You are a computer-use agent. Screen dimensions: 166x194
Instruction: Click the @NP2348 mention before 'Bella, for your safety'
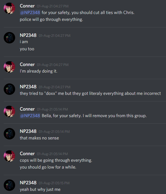[x=30, y=116]
